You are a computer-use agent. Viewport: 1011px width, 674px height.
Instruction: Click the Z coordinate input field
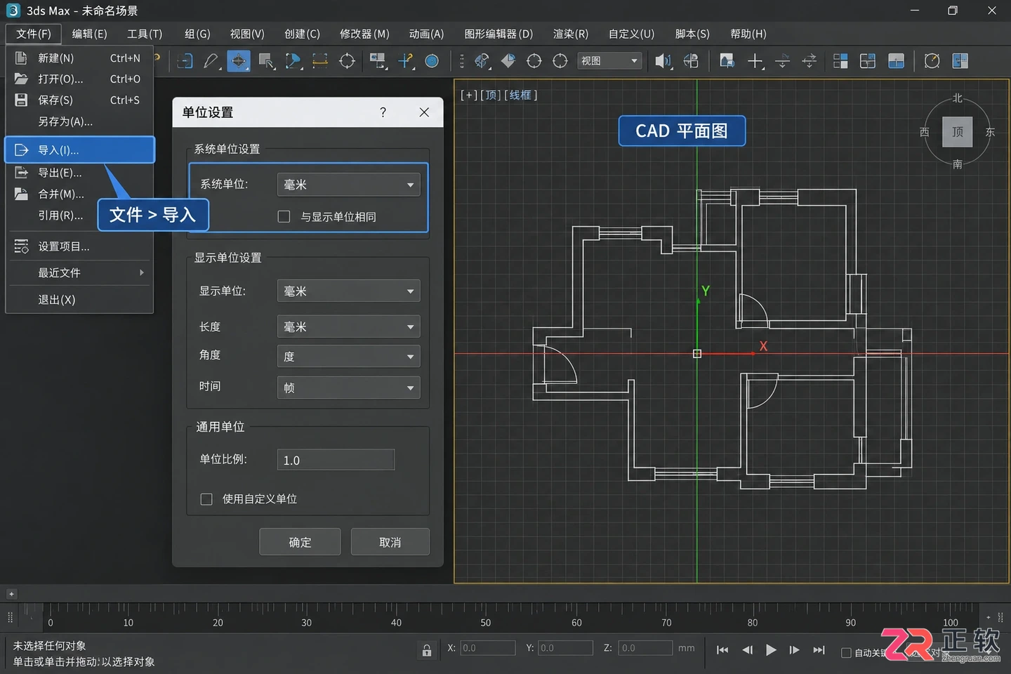(645, 648)
